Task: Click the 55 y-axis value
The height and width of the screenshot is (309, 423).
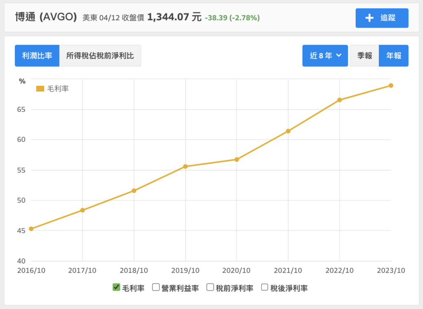Action: (21, 170)
